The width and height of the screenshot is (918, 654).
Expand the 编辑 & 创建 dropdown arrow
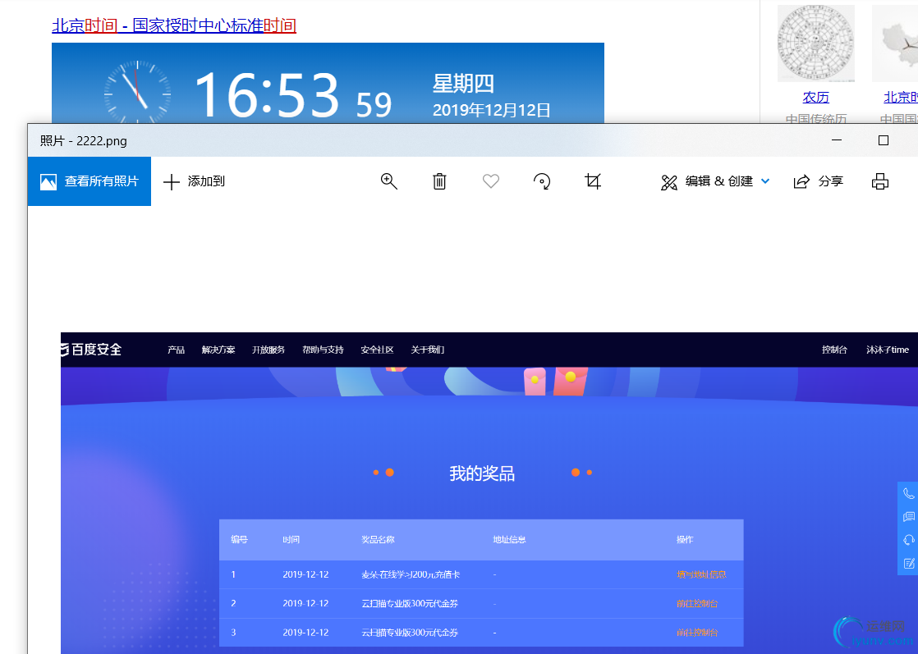pos(765,181)
